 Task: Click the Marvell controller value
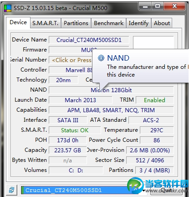(71, 70)
